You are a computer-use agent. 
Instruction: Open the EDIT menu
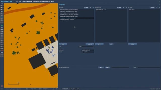tap(20, 1)
